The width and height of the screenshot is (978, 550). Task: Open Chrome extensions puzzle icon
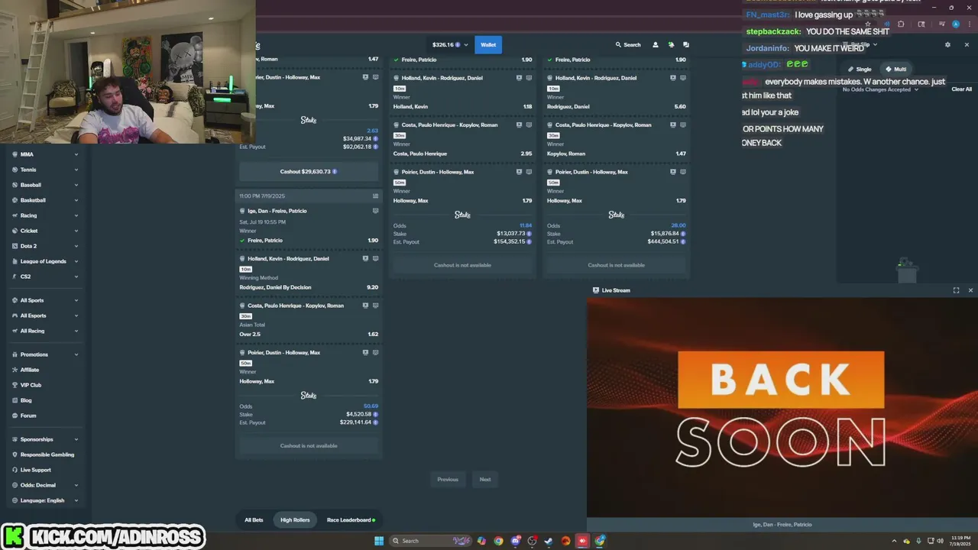pos(900,24)
